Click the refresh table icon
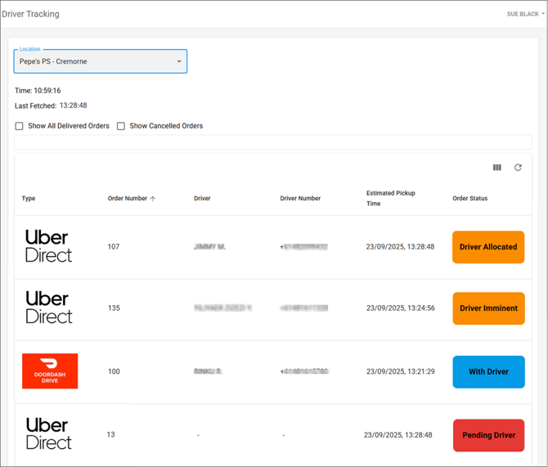 [x=518, y=168]
